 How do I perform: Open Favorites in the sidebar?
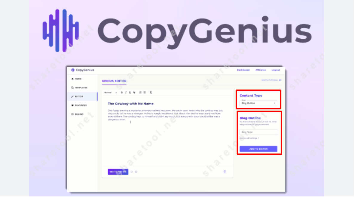[x=79, y=105]
